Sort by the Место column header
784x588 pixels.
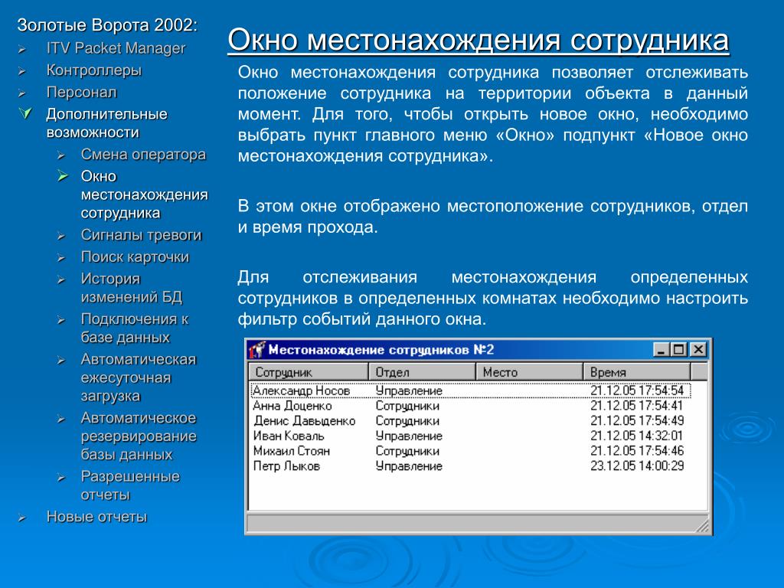530,372
